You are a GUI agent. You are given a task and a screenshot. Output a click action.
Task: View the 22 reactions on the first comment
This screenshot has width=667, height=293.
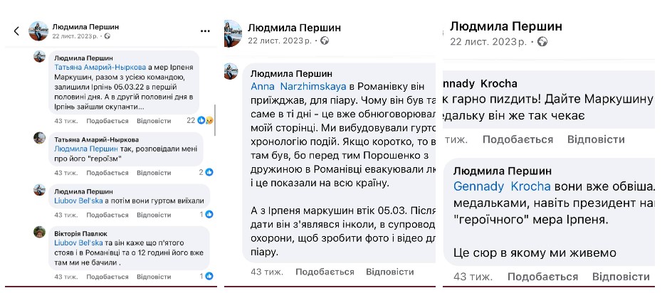(205, 120)
